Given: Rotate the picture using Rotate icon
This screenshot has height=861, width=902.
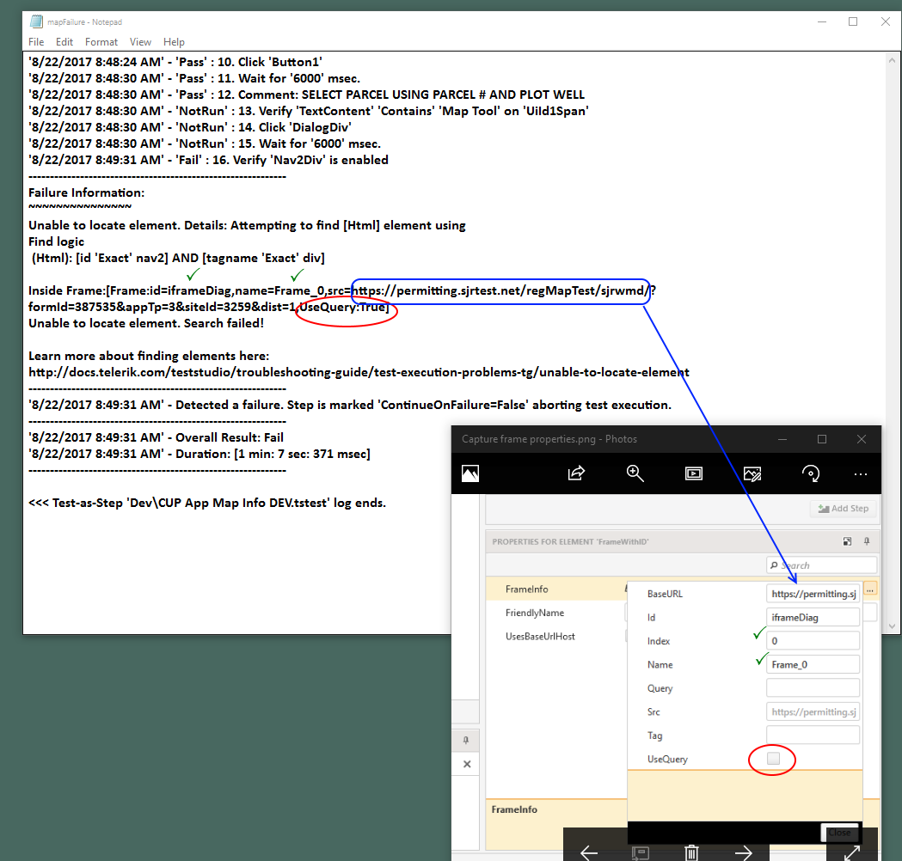Looking at the screenshot, I should 810,473.
